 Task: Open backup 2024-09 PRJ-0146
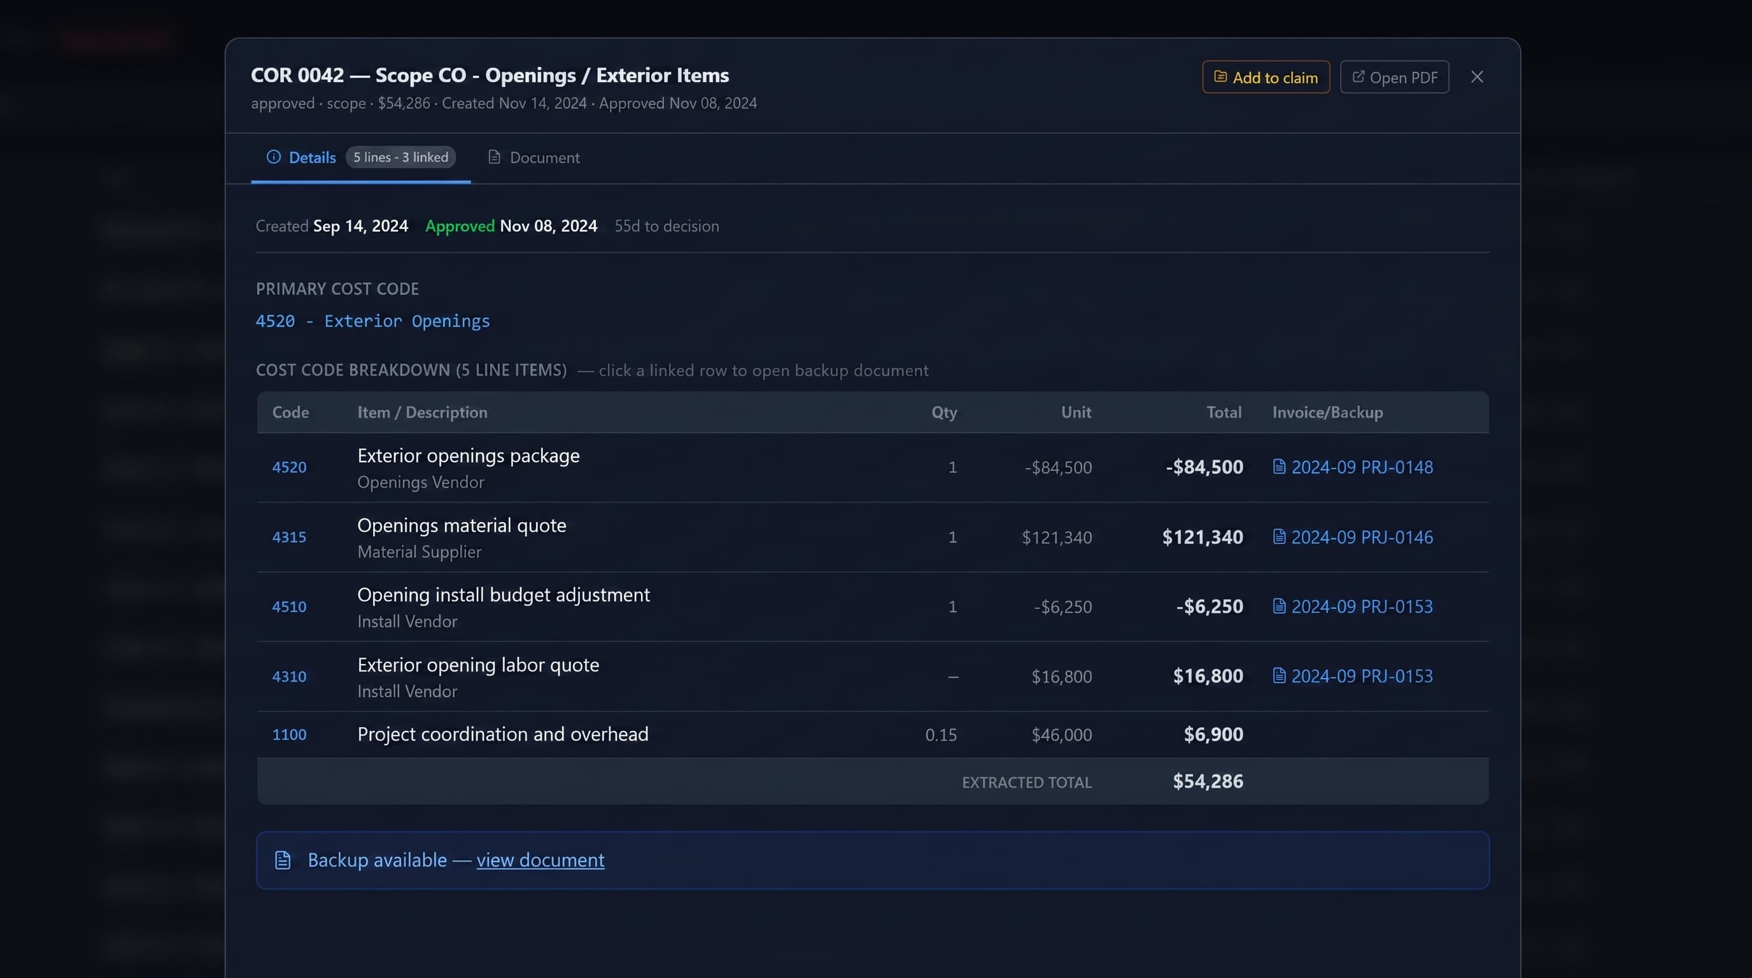pyautogui.click(x=1362, y=537)
